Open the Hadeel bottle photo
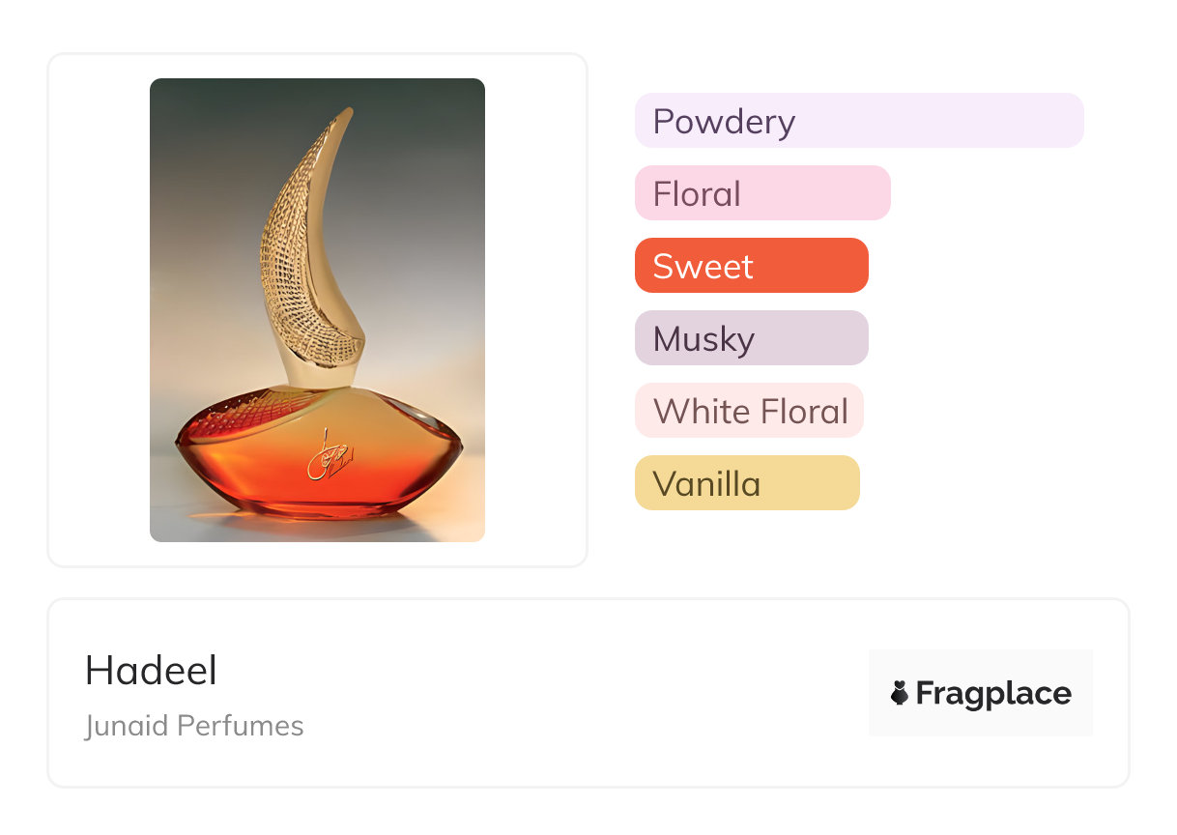Viewport: 1177px width, 835px height. coord(317,309)
